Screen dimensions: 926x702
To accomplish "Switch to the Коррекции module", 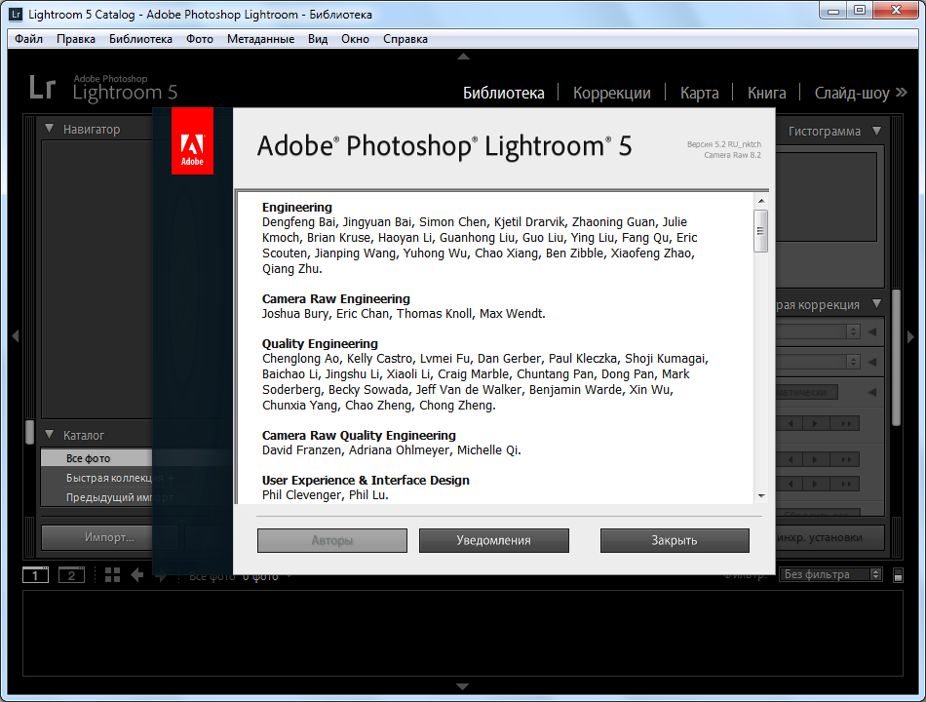I will tap(611, 93).
